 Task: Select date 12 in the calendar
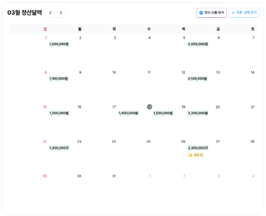pos(183,72)
